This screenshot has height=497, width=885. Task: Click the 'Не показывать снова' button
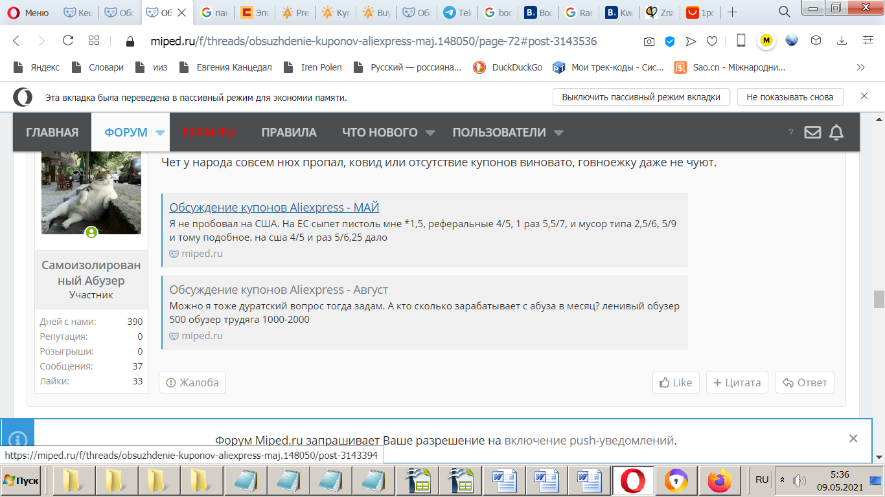click(790, 97)
